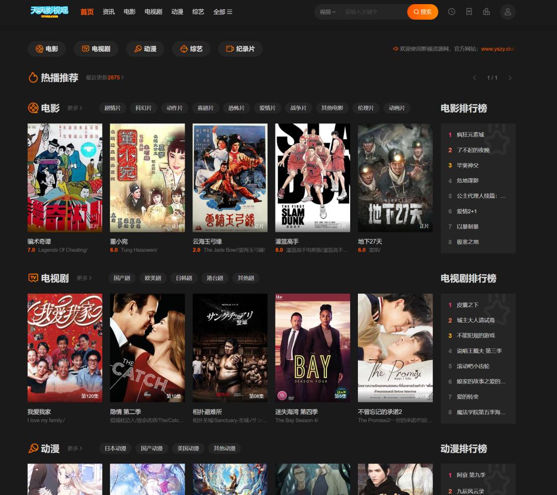557x495 pixels.
Task: Filter movies by 科幻片
Action: coord(143,108)
